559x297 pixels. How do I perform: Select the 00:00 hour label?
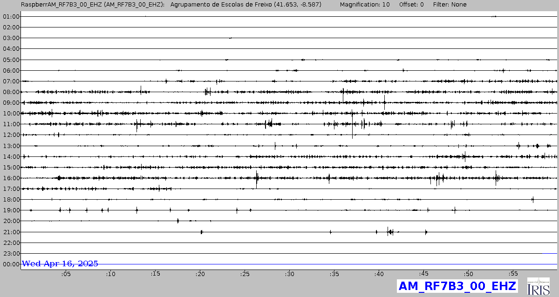pyautogui.click(x=11, y=264)
